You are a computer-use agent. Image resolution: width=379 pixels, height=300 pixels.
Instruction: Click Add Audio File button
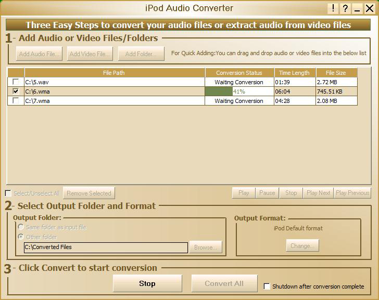(x=39, y=54)
